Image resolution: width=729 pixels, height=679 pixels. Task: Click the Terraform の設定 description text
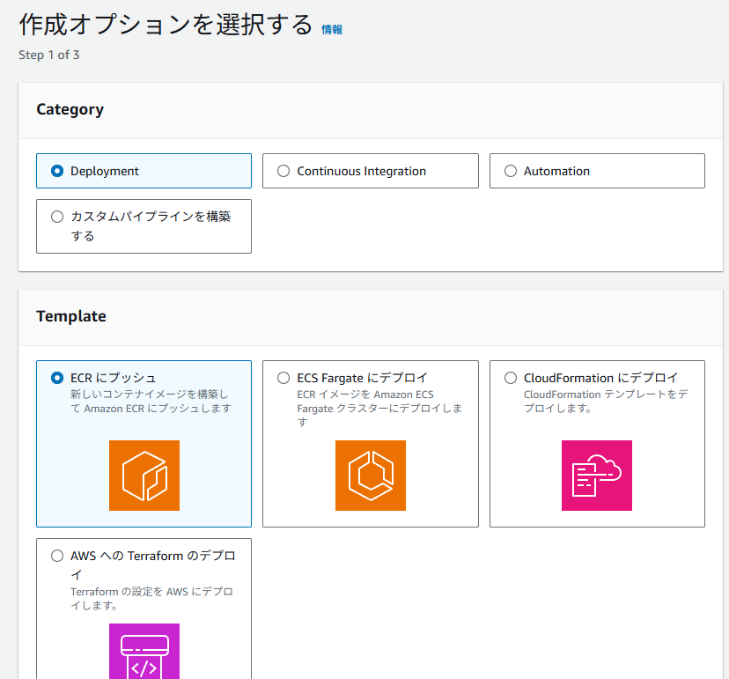(x=151, y=598)
